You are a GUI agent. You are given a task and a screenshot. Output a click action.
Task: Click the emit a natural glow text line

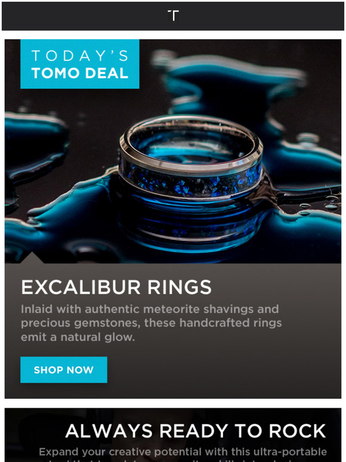78,337
